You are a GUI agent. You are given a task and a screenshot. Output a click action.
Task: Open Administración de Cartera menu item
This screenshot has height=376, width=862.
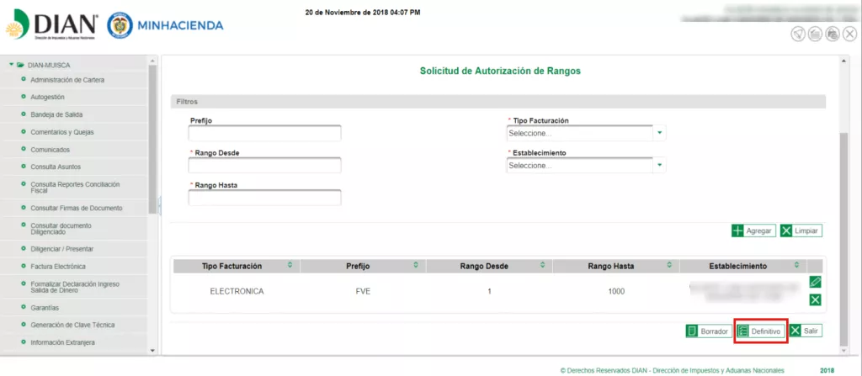coord(67,80)
